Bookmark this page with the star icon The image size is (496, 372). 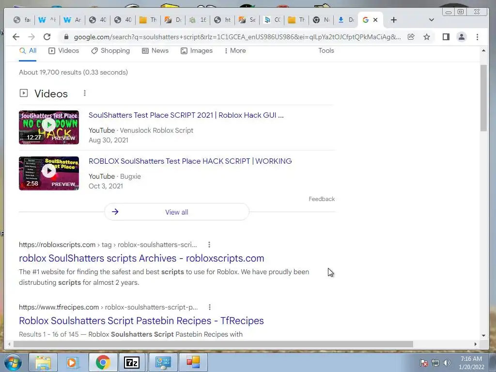[x=427, y=37]
